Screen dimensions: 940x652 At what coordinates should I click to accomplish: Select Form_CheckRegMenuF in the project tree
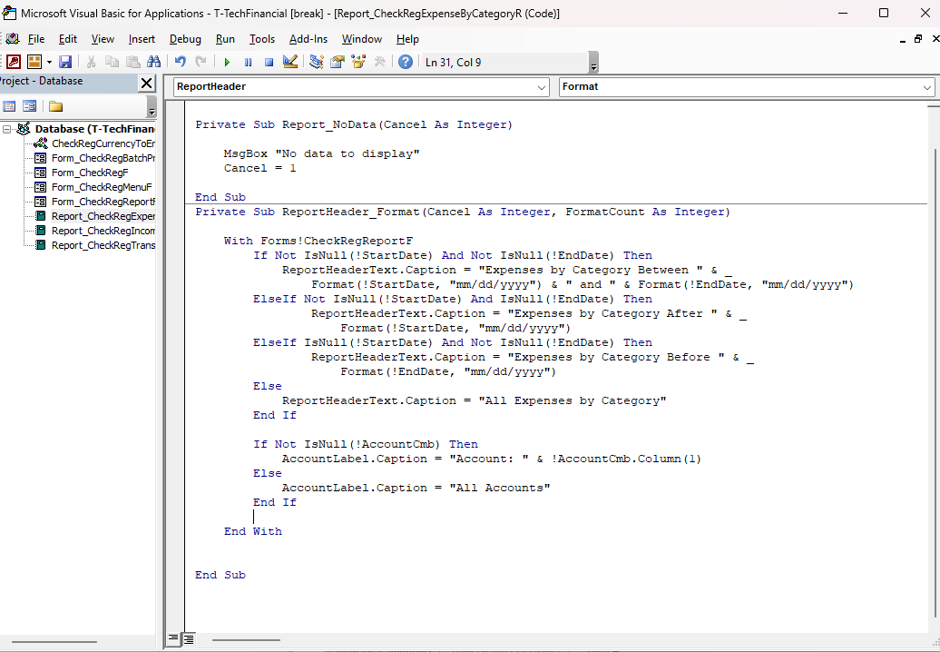[101, 187]
